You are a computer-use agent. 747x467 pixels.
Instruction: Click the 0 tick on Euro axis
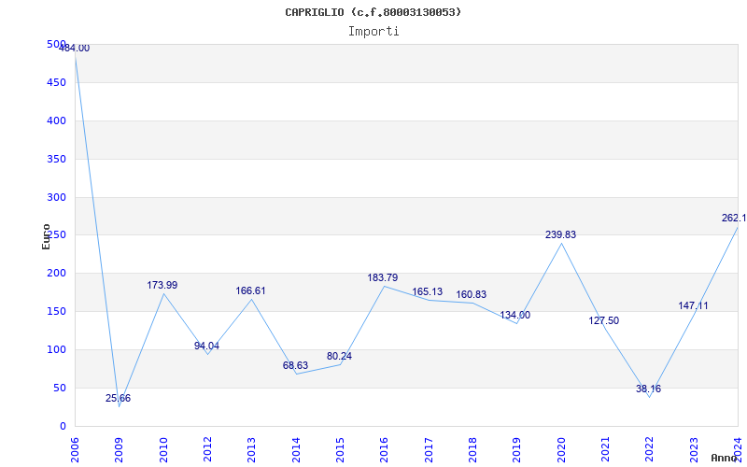(63, 426)
